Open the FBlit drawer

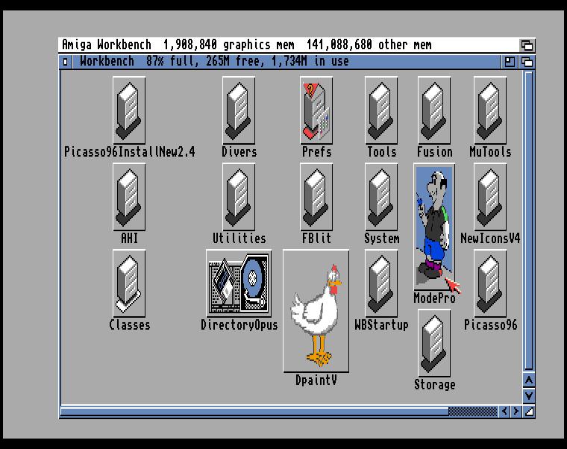[316, 197]
